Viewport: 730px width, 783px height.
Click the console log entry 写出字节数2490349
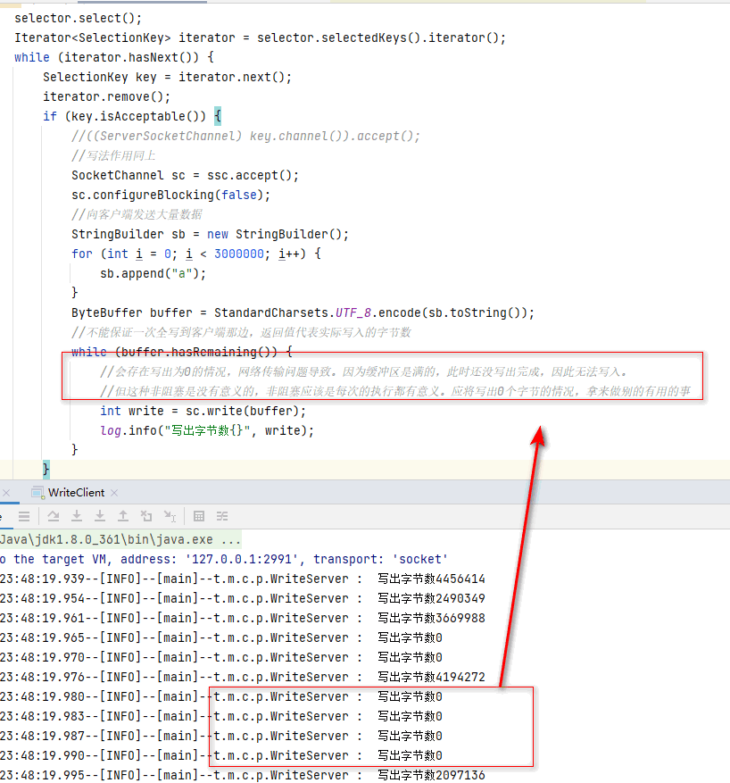point(431,599)
